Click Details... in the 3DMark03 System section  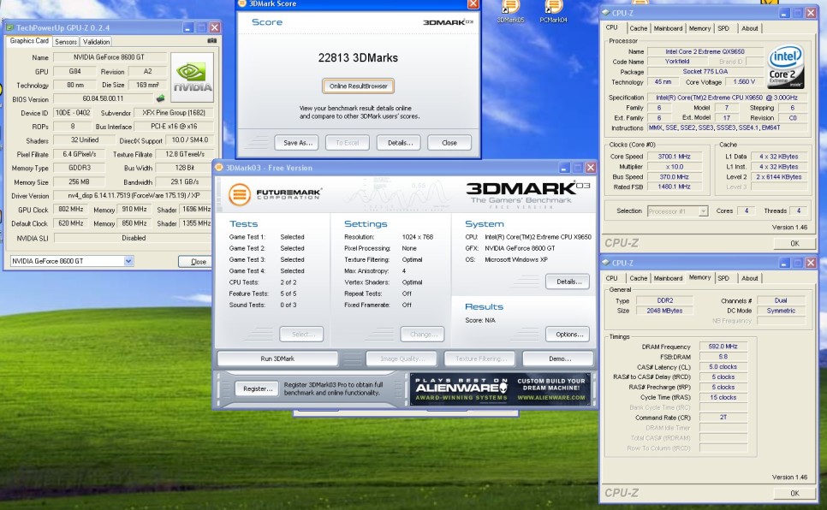(x=568, y=282)
